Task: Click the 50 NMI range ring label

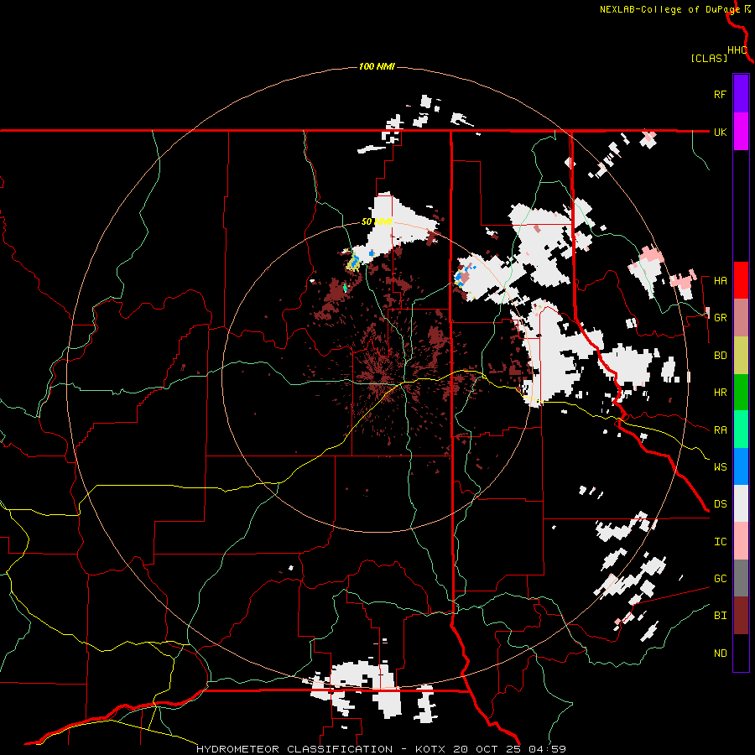Action: (x=377, y=221)
